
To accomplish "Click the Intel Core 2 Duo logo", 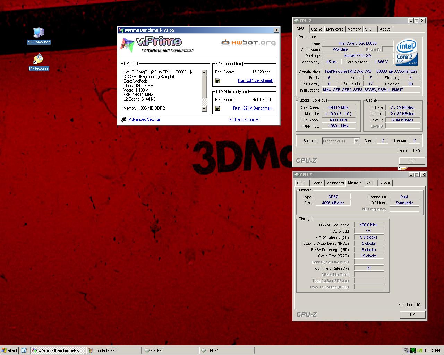I will (x=407, y=52).
